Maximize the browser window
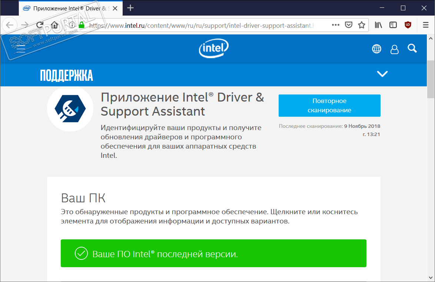Viewport: 435px width, 282px height. coord(403,8)
